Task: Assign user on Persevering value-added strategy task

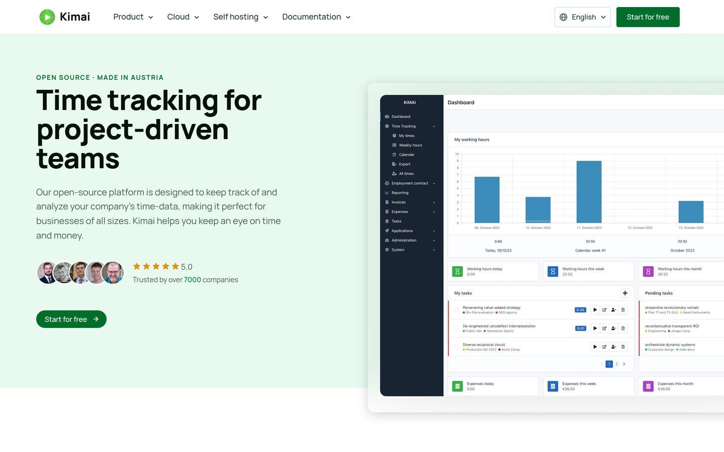Action: coord(613,310)
